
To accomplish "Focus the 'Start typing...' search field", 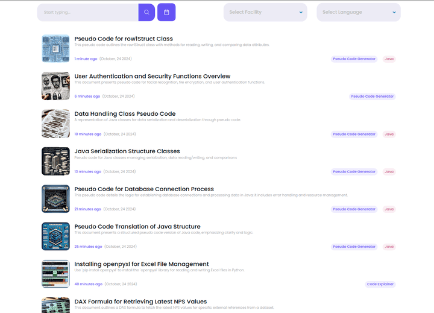I will point(87,12).
